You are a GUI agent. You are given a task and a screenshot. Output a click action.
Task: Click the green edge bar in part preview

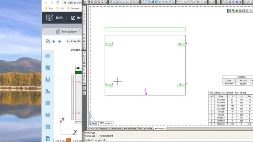point(79,72)
